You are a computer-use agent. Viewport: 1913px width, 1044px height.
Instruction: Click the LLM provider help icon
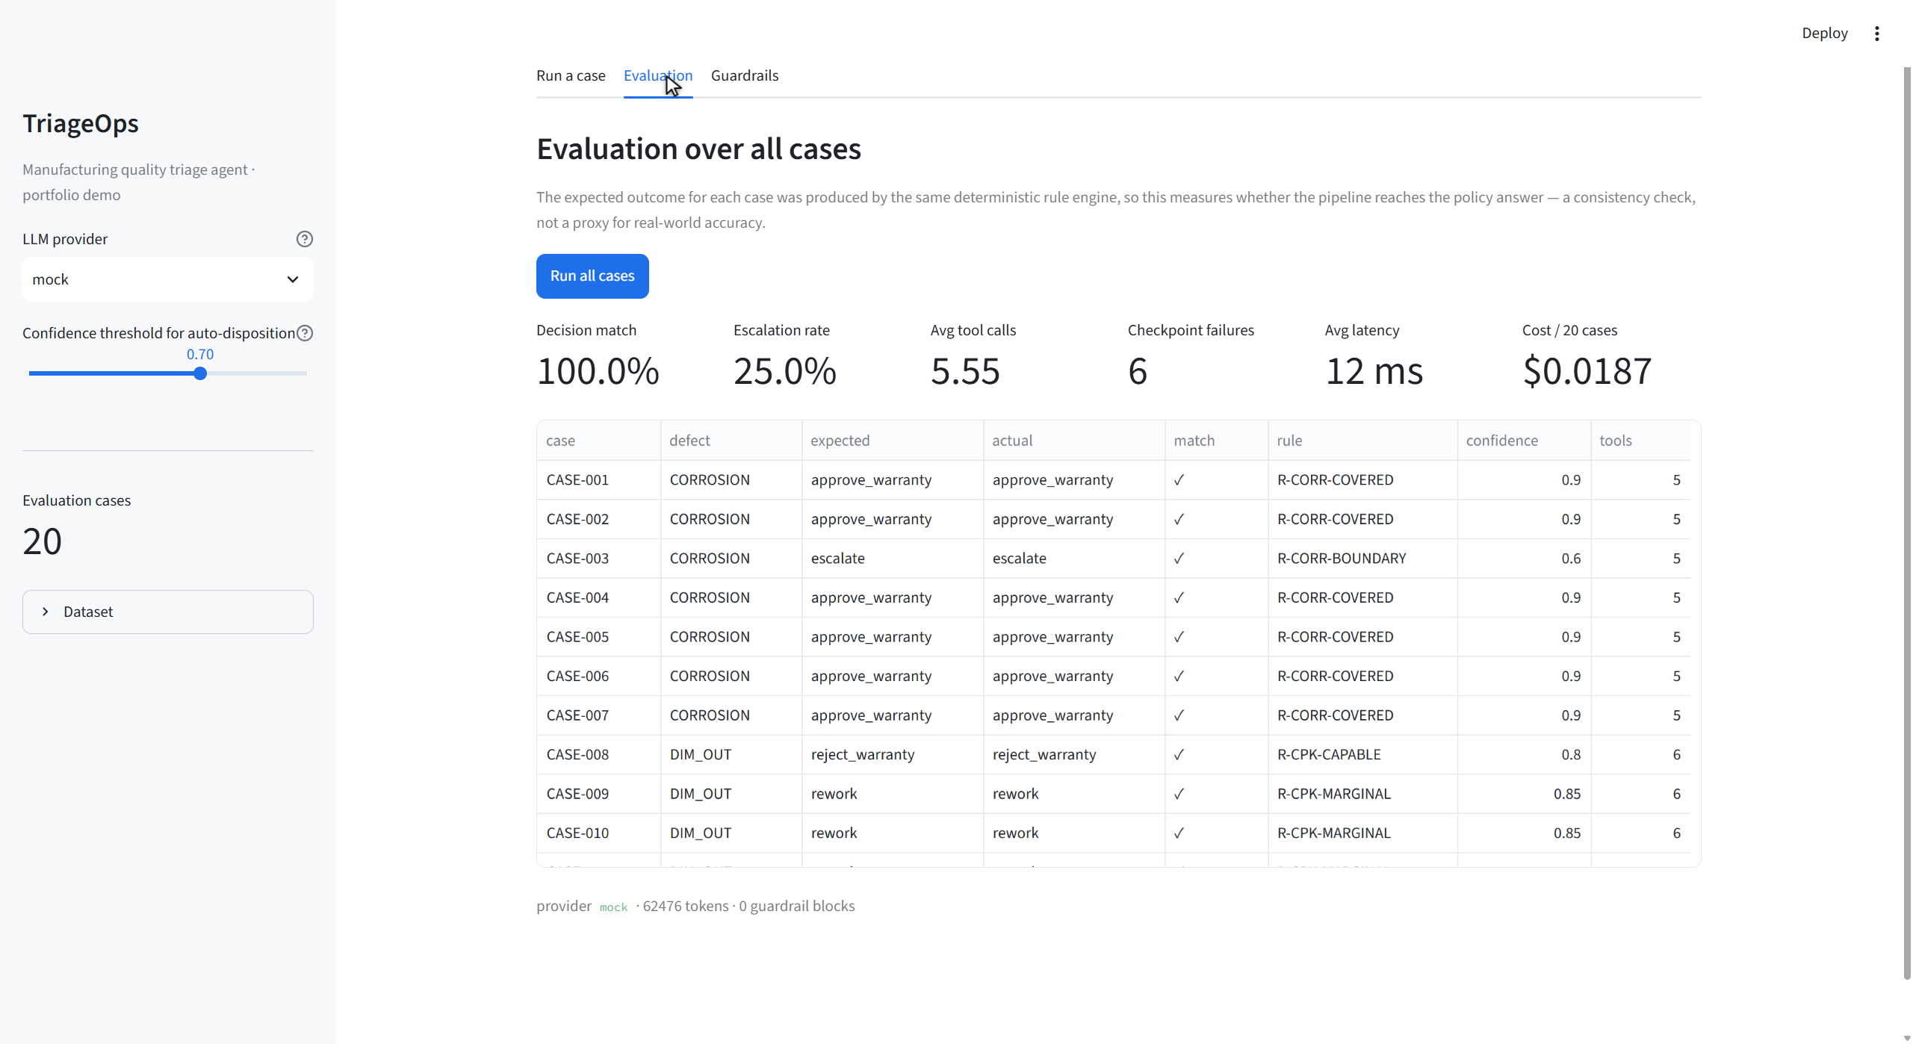coord(305,239)
